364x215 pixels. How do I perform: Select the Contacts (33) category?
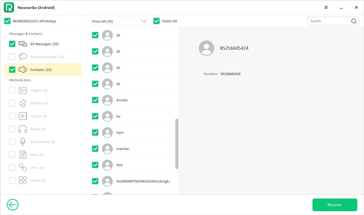pyautogui.click(x=43, y=70)
